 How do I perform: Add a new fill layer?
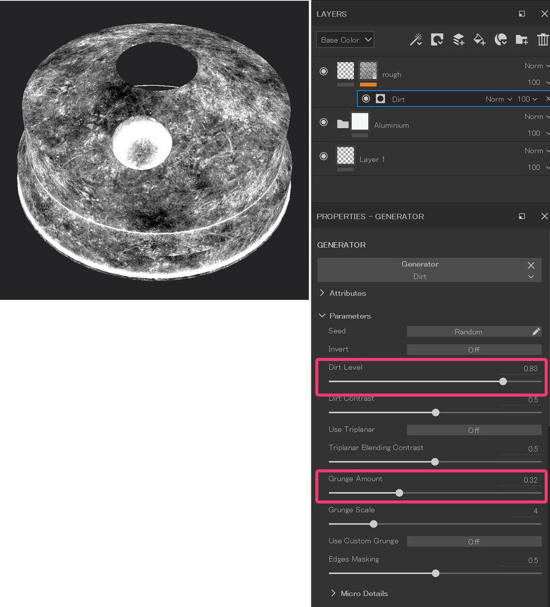click(x=480, y=40)
